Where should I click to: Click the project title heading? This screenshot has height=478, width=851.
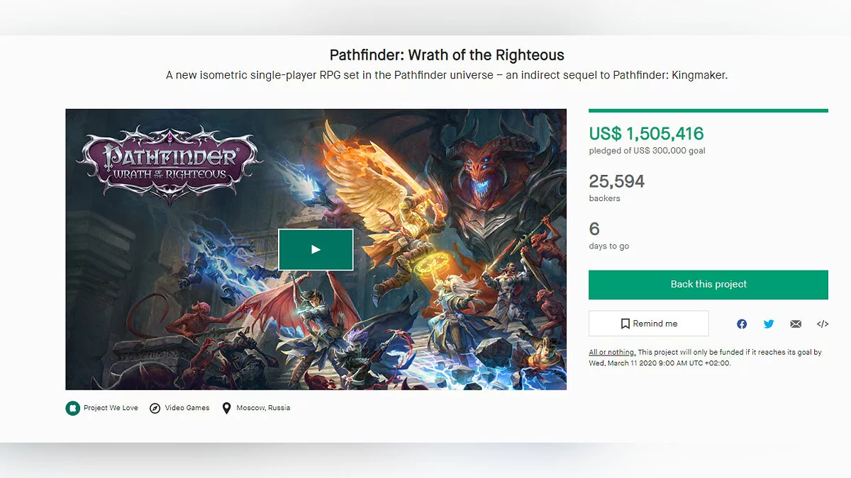(x=447, y=55)
